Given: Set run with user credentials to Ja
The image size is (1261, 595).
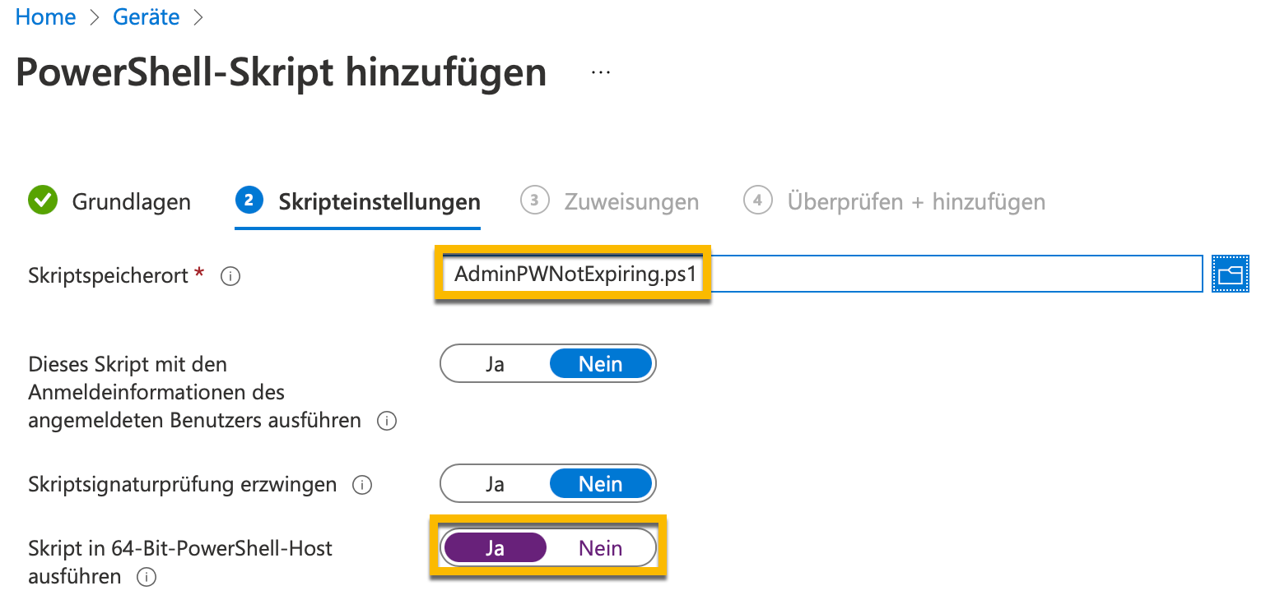Looking at the screenshot, I should point(495,364).
